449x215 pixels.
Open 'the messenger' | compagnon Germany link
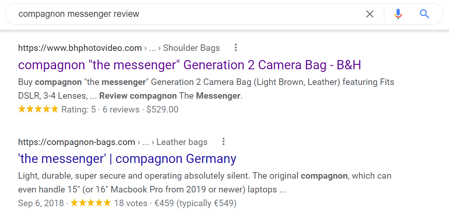pyautogui.click(x=127, y=159)
